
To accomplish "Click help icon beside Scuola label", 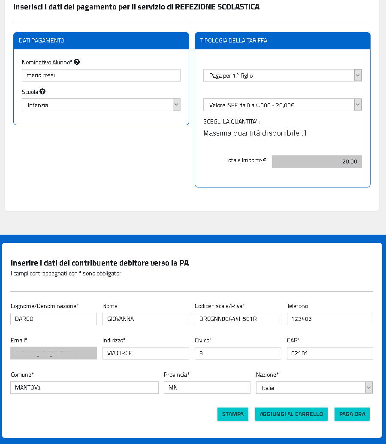I will [42, 92].
